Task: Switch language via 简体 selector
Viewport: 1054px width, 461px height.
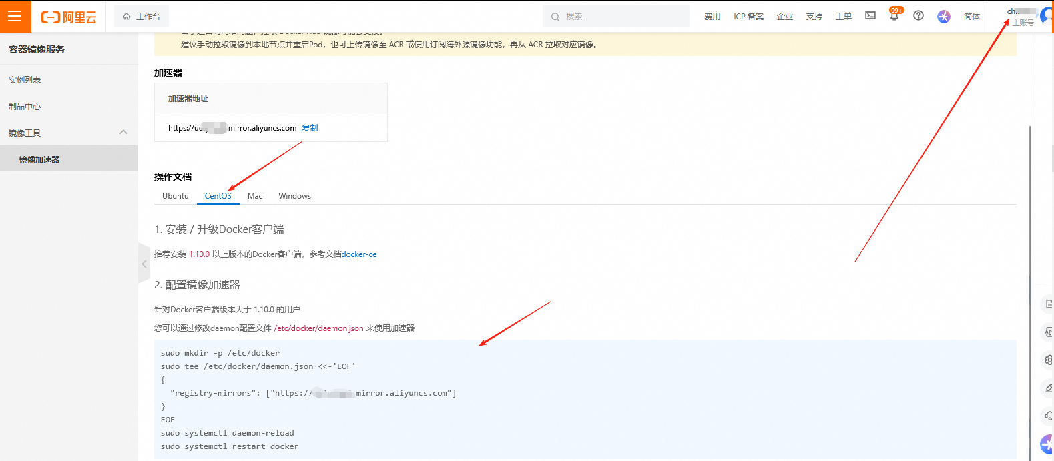Action: (972, 16)
